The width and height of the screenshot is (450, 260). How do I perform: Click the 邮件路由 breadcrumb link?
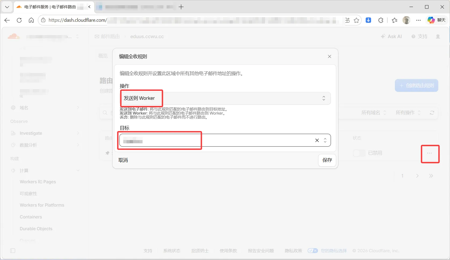(107, 36)
